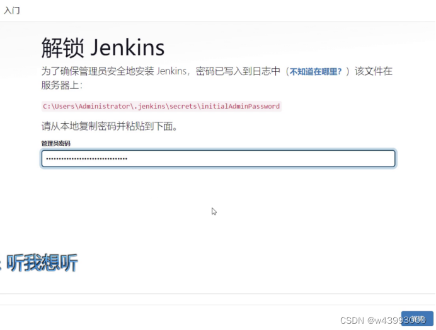
Task: Click the '解锁 Jenkins' heading
Action: click(x=103, y=48)
